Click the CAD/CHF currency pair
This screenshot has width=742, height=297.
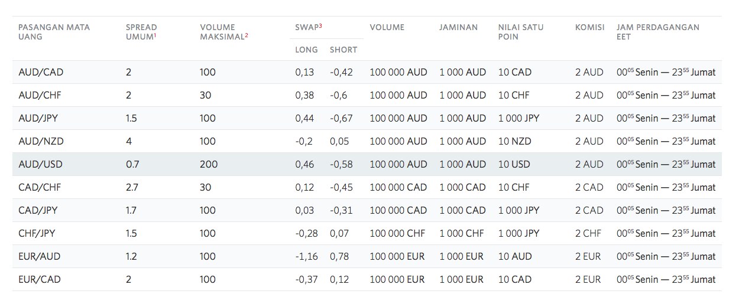[40, 187]
